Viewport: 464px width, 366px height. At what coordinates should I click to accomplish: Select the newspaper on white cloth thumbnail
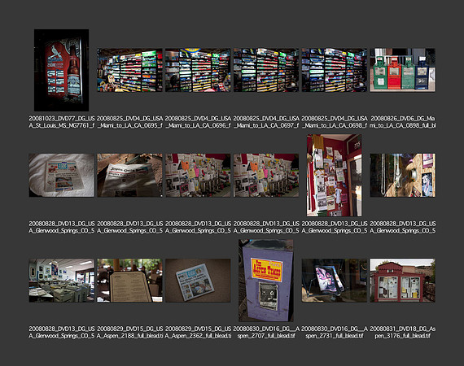[61, 176]
